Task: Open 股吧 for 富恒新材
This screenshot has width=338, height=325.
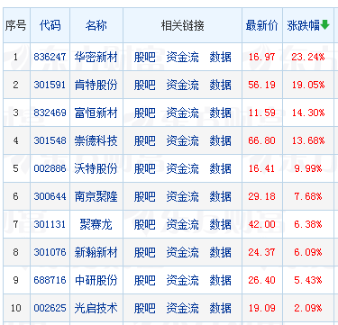Action: (x=145, y=113)
